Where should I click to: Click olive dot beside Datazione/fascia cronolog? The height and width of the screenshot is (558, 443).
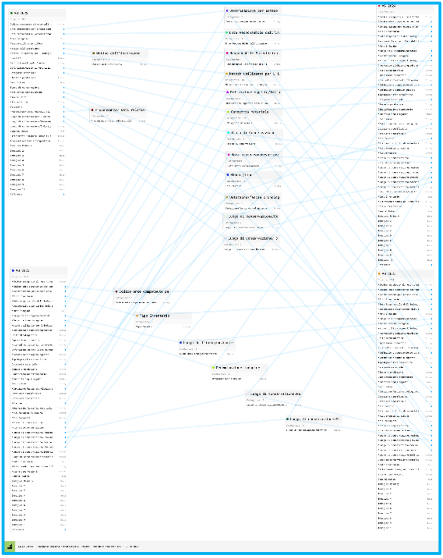227,197
